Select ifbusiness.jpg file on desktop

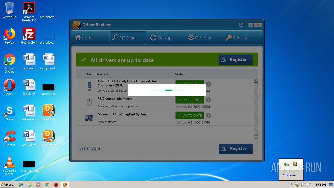pos(29,167)
